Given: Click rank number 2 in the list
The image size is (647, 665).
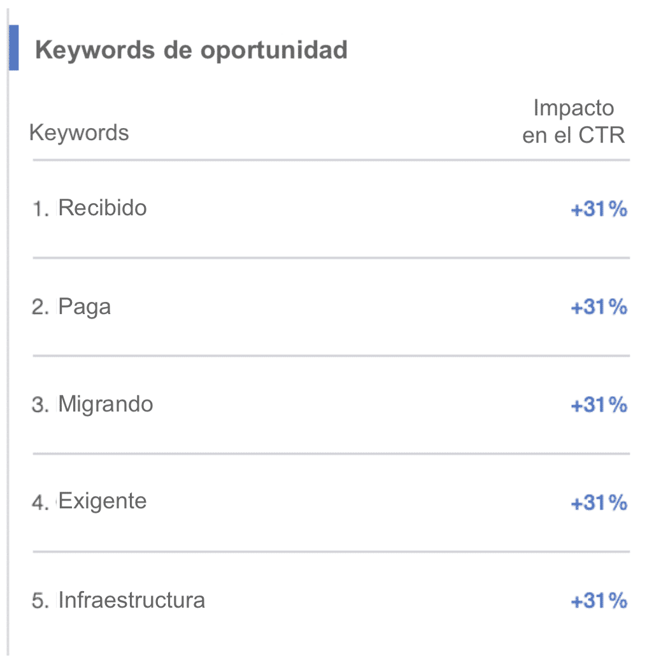Looking at the screenshot, I should (41, 307).
